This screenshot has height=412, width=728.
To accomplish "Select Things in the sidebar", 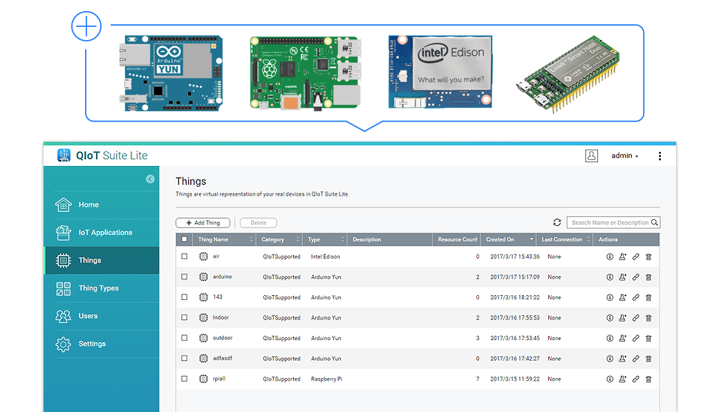I will pyautogui.click(x=102, y=261).
